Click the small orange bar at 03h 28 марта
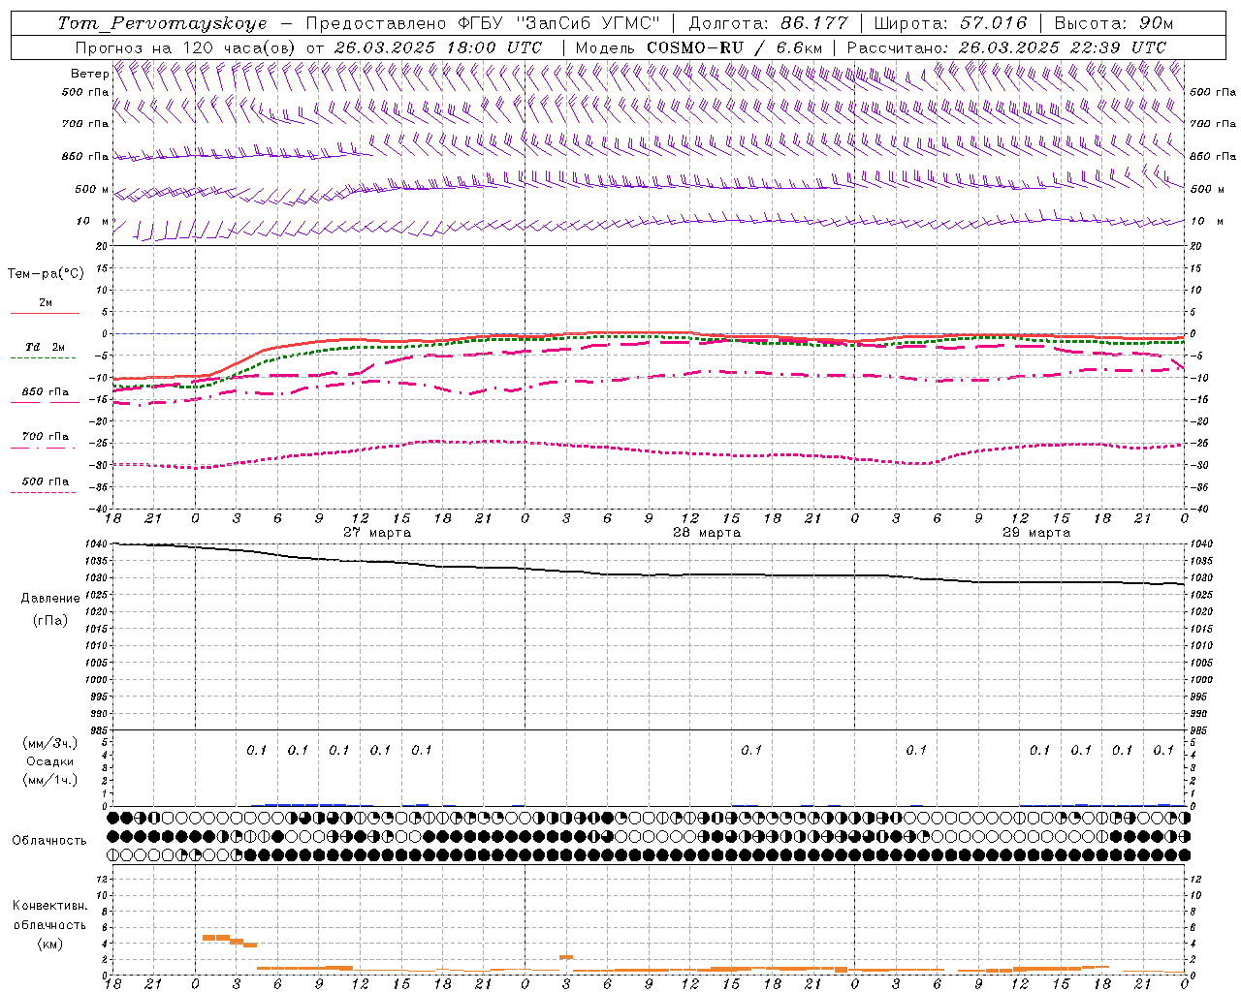The height and width of the screenshot is (992, 1241). pos(566,957)
